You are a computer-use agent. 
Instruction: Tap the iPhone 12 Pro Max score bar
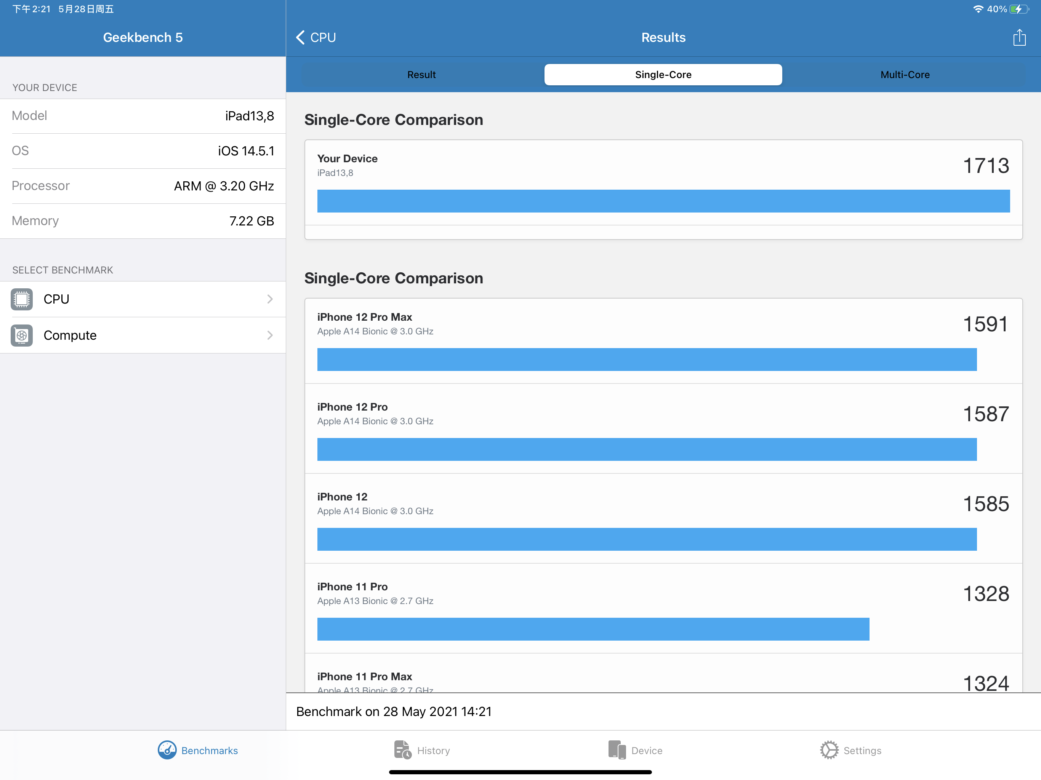coord(647,360)
